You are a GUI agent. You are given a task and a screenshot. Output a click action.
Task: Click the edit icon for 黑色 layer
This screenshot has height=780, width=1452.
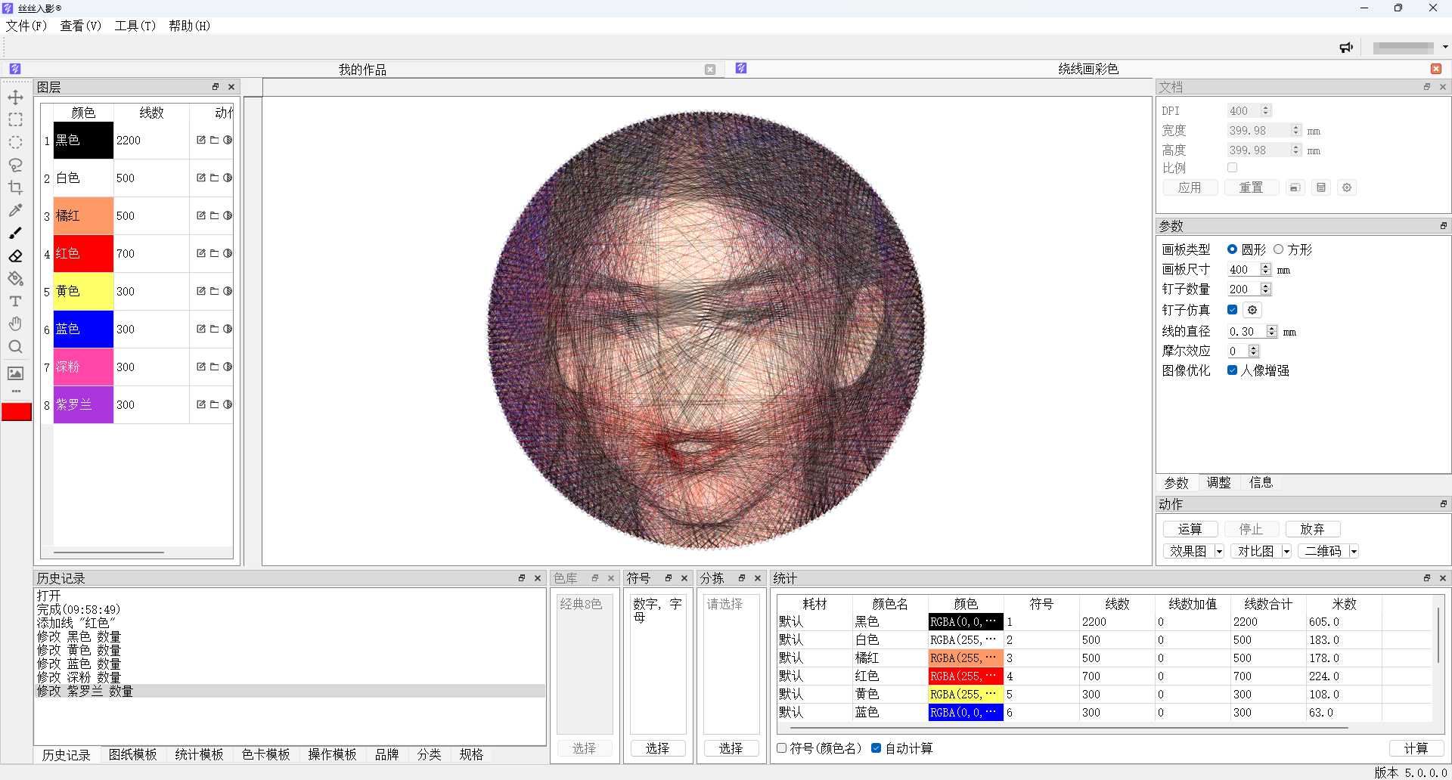tap(201, 140)
